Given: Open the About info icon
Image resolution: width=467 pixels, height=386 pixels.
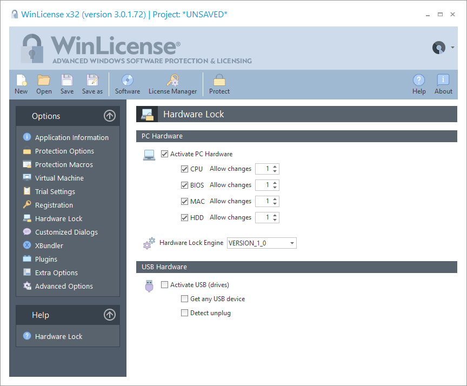Looking at the screenshot, I should tap(443, 80).
